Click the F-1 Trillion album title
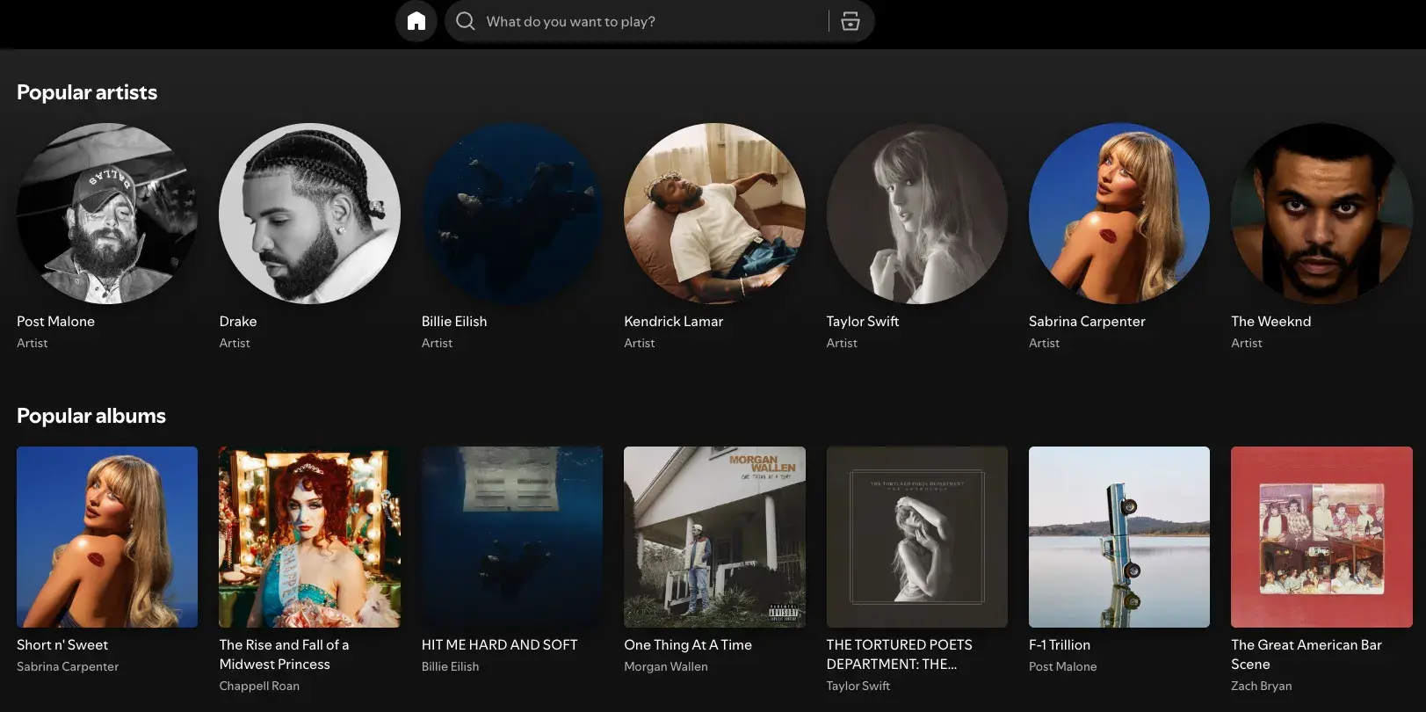This screenshot has width=1426, height=712. click(1060, 645)
